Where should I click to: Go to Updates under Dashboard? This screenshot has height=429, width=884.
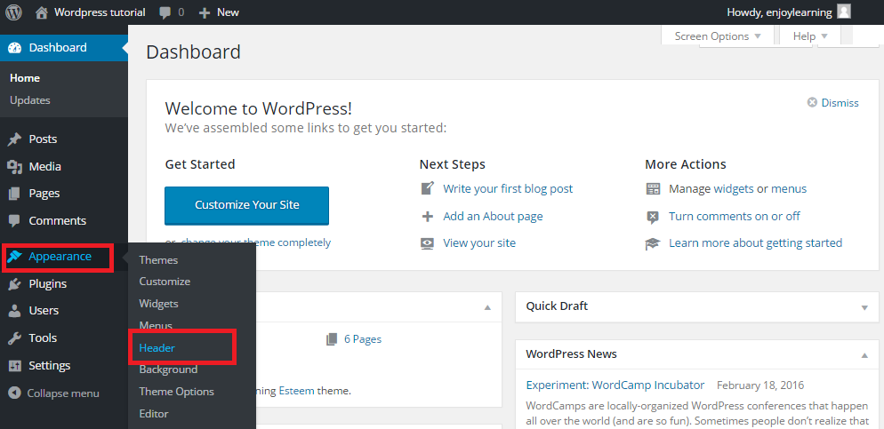30,100
